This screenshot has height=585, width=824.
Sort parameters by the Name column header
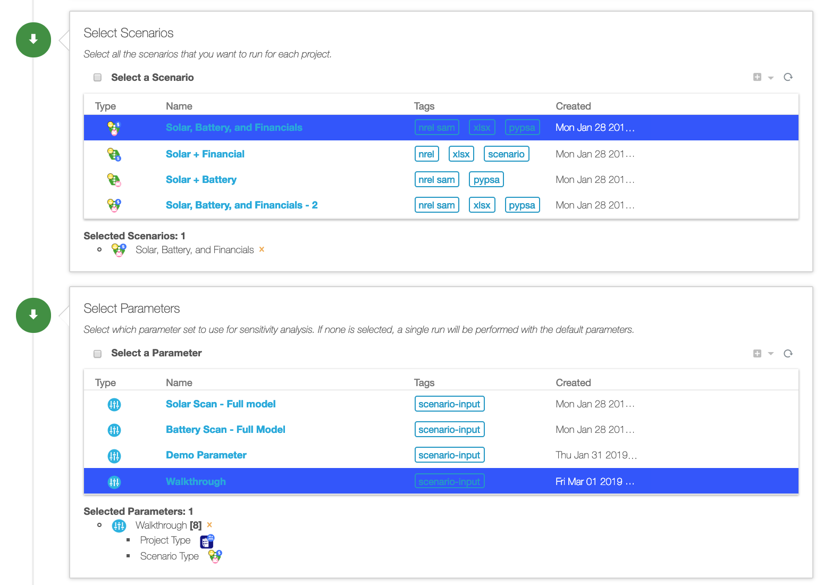179,383
